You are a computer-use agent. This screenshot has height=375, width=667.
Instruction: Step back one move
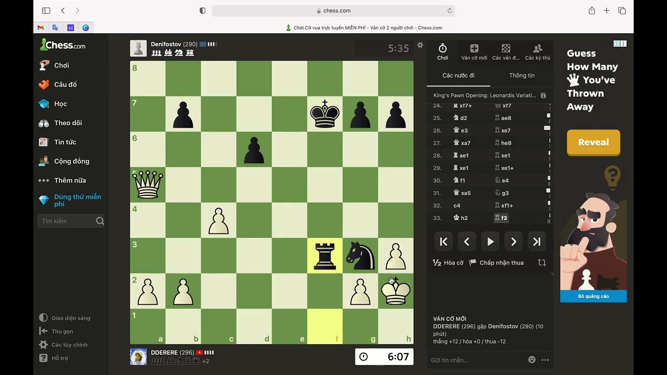pos(467,242)
